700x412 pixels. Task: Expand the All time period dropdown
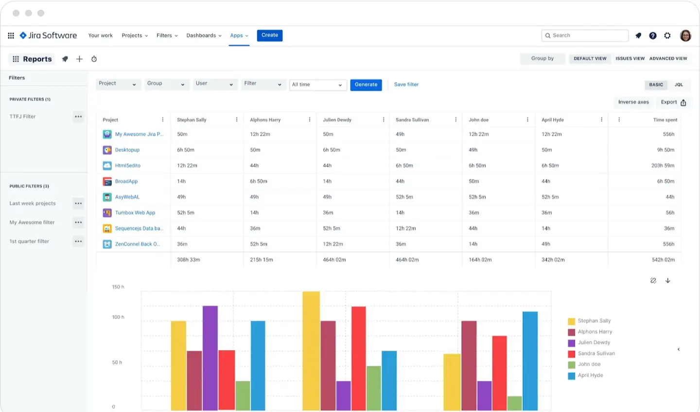317,85
